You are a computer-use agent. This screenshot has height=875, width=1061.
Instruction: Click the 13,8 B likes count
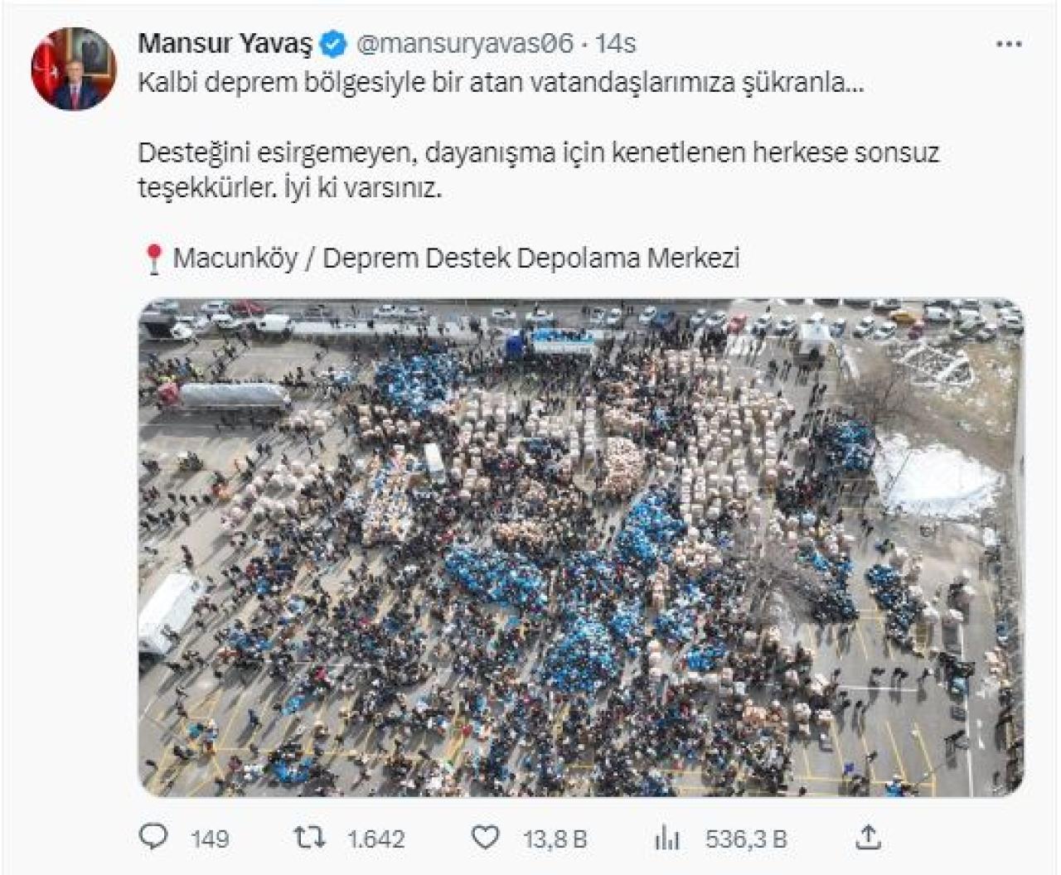pyautogui.click(x=555, y=839)
